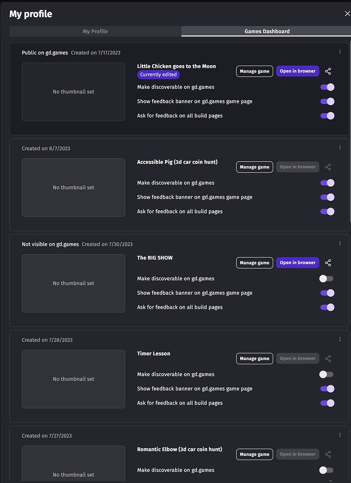Open the three-dot menu on the Romantic Elbow card
This screenshot has width=351, height=483.
[x=340, y=434]
